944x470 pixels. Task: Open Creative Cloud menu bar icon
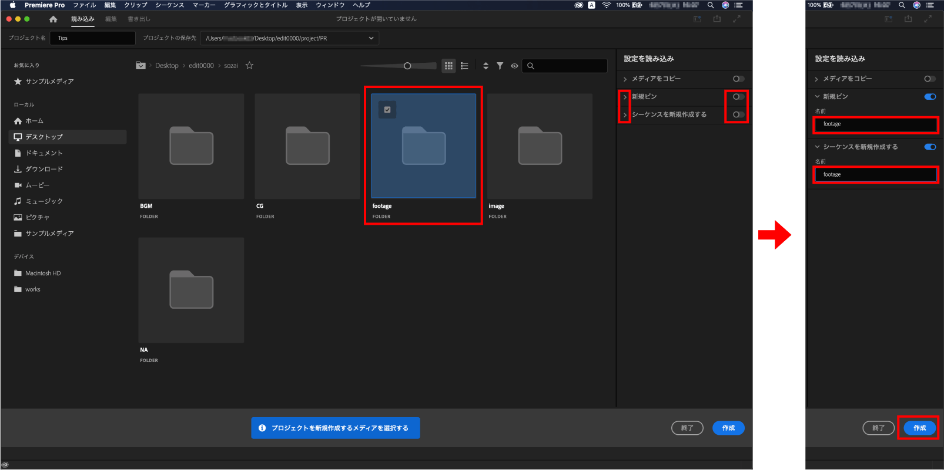[578, 5]
